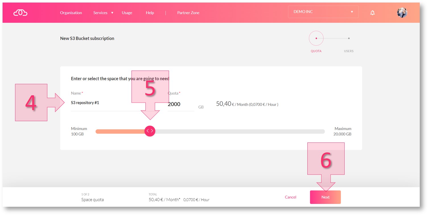Click the Cancel link
The width and height of the screenshot is (428, 215).
point(290,197)
